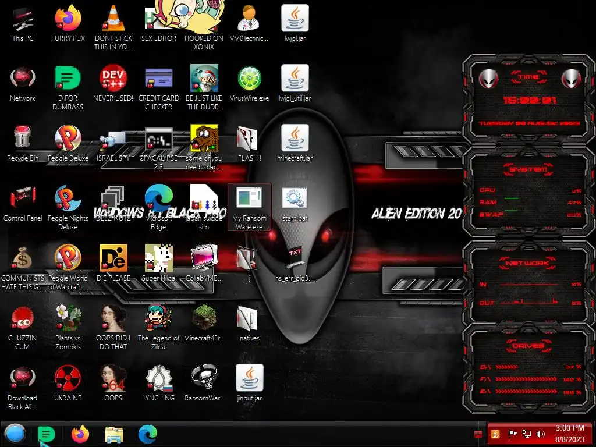Select the COMMUNISTS HATE THIS money bag icon
596x447 pixels.
tap(23, 268)
